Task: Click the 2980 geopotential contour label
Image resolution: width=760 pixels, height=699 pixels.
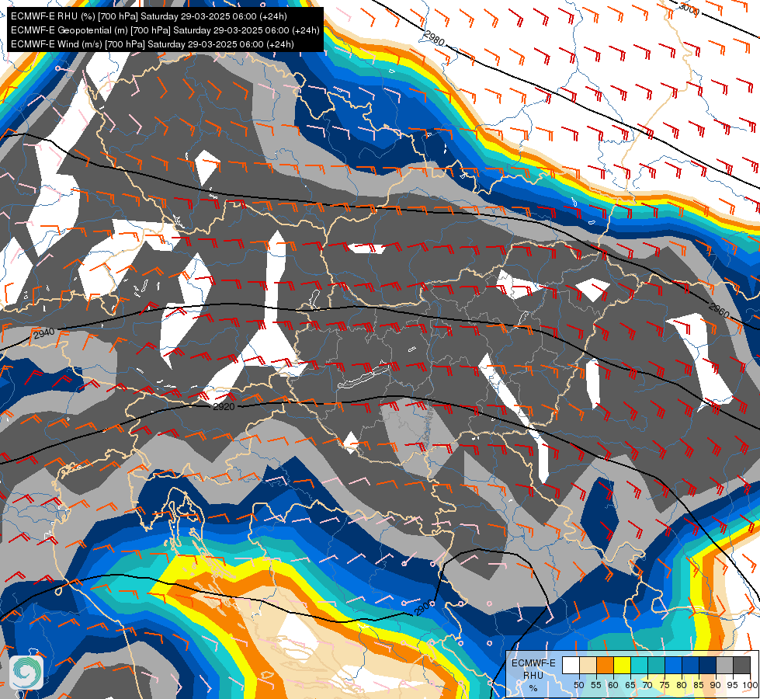Action: (434, 38)
